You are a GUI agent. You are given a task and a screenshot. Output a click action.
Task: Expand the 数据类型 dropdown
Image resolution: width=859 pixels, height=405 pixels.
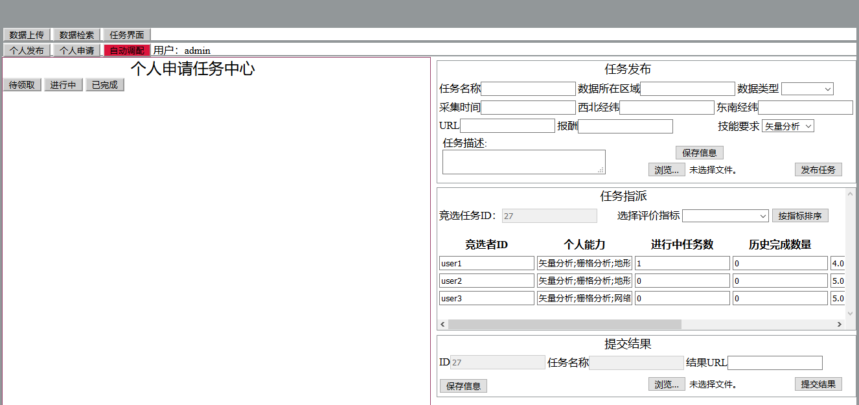click(807, 89)
